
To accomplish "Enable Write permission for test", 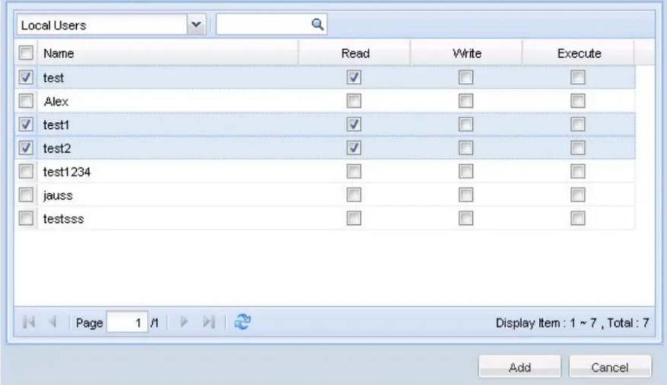I will click(466, 77).
